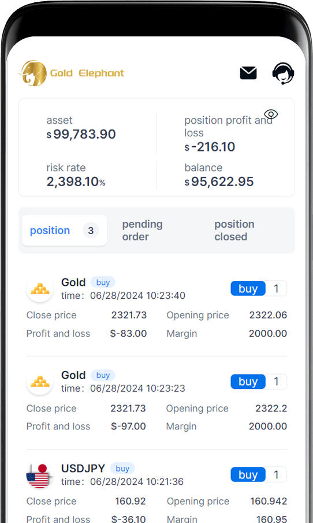The width and height of the screenshot is (313, 523).
Task: Click blue buy button for USDJPY position
Action: [248, 475]
